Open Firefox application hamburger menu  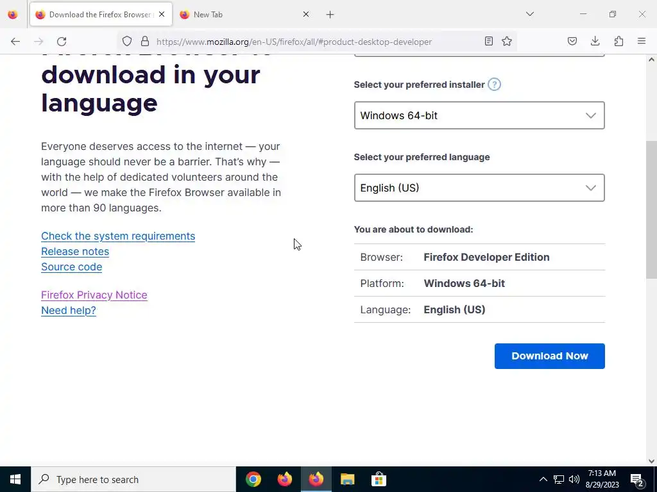[x=642, y=41]
